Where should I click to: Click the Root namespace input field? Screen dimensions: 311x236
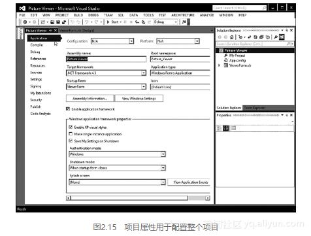tap(180, 59)
